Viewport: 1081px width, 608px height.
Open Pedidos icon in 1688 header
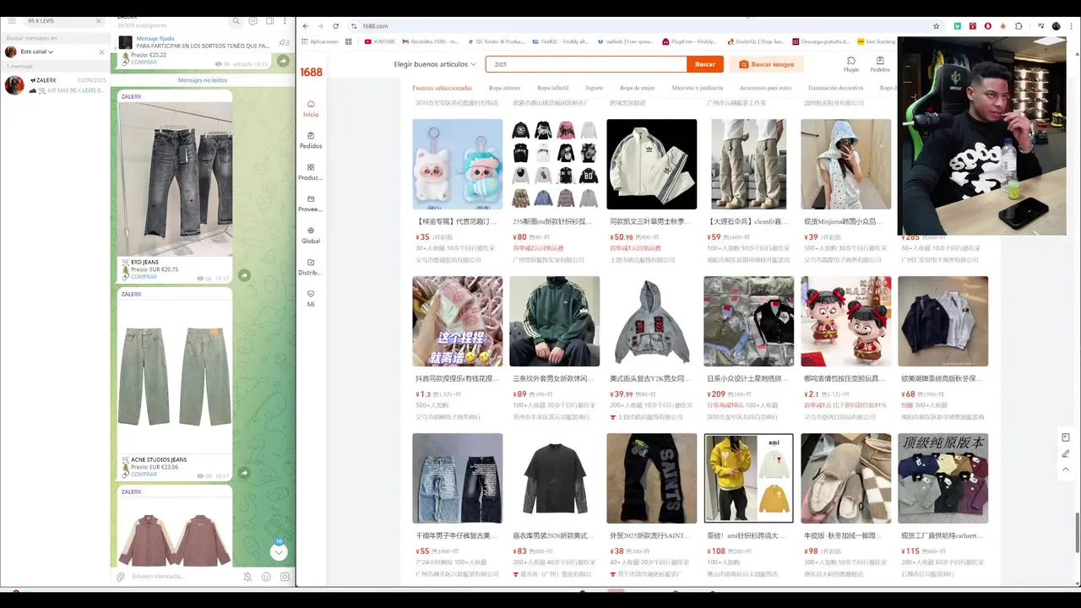pos(880,64)
